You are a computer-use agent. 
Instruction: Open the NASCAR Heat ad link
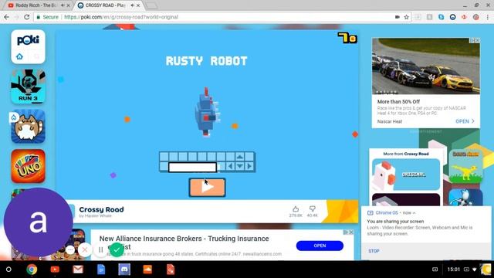[x=465, y=121]
